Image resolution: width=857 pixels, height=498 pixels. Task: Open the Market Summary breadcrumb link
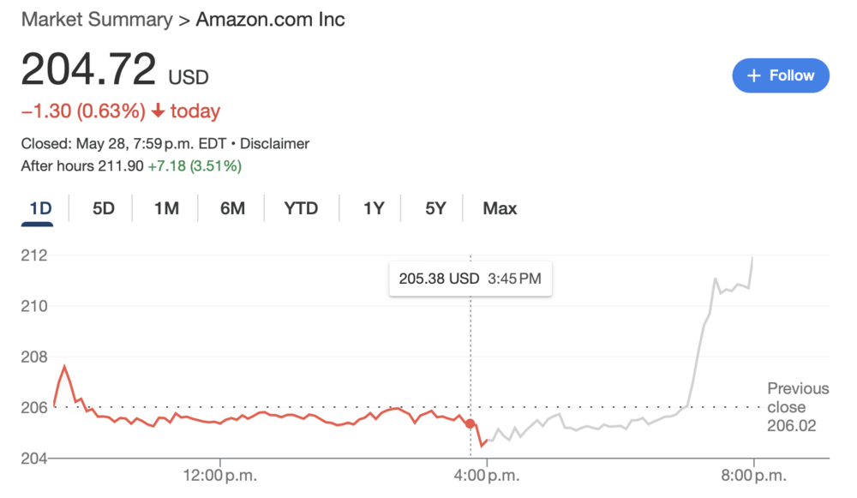point(97,20)
